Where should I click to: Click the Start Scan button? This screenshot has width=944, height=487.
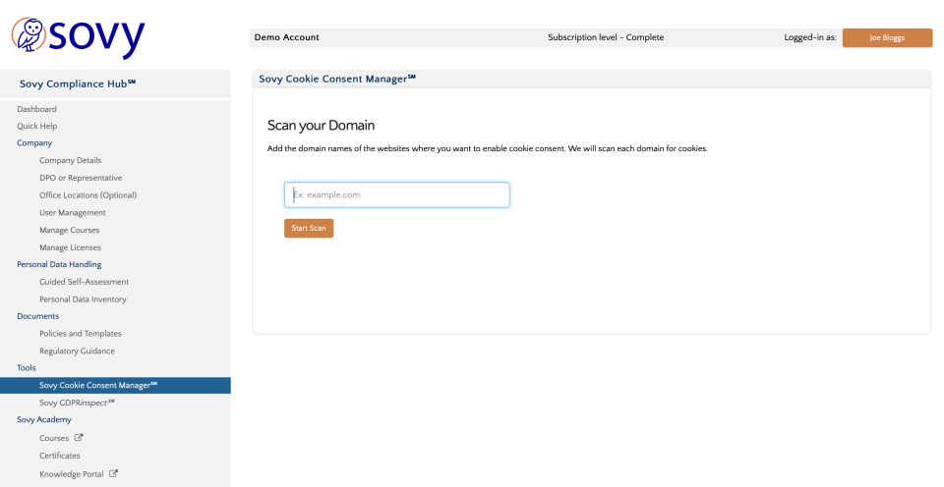pos(309,229)
